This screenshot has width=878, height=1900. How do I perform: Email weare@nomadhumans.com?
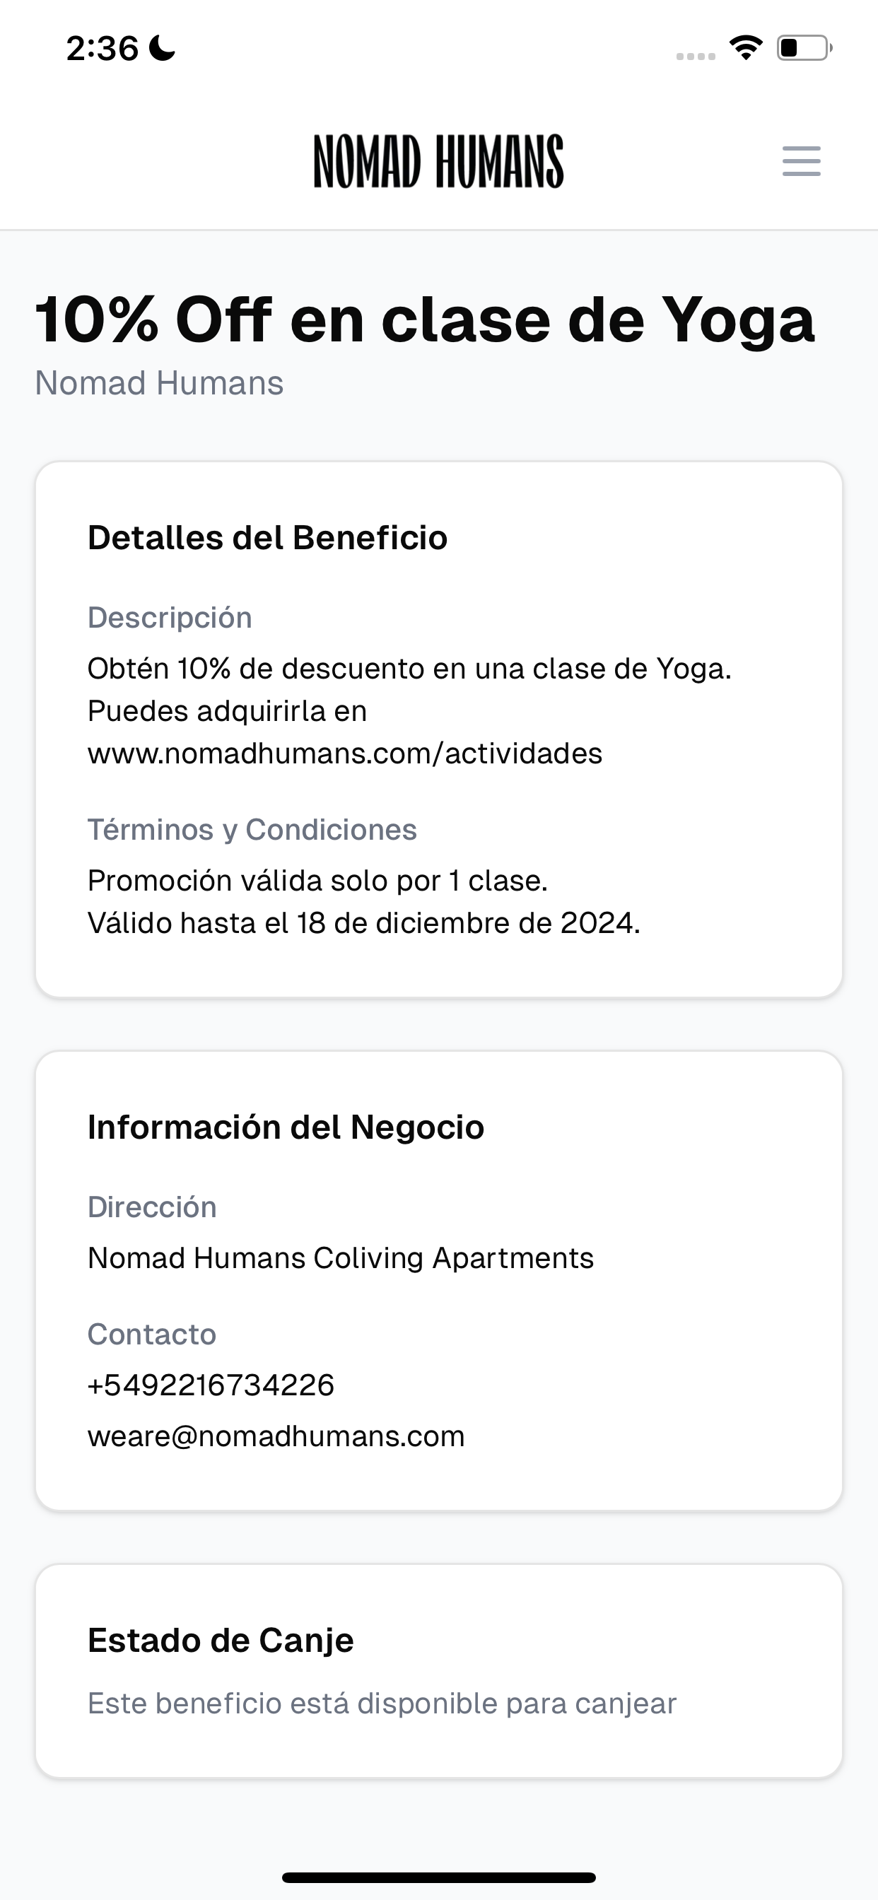pyautogui.click(x=276, y=1436)
